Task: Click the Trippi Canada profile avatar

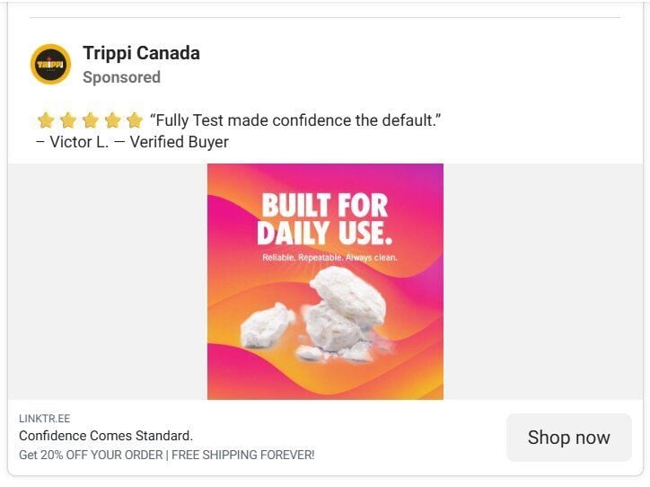Action: pyautogui.click(x=50, y=65)
